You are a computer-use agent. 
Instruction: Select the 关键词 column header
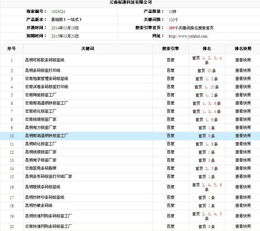88,48
